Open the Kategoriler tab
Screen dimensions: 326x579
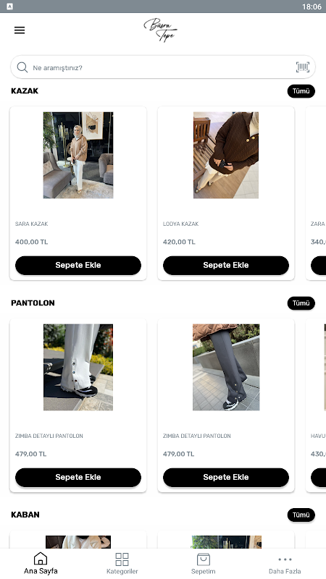(x=122, y=564)
